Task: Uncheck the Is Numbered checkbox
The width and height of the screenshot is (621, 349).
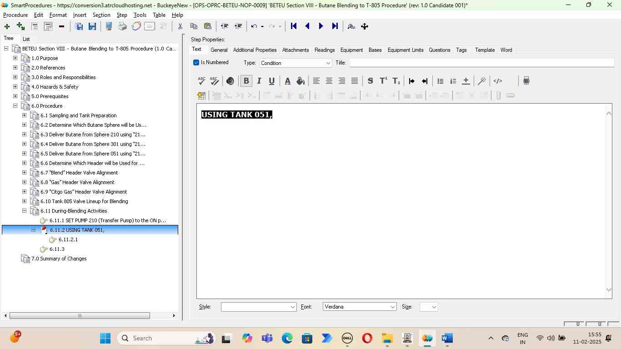Action: (196, 62)
